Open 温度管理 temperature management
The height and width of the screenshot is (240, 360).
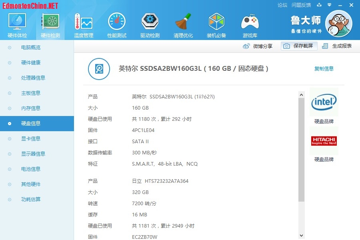(83, 25)
